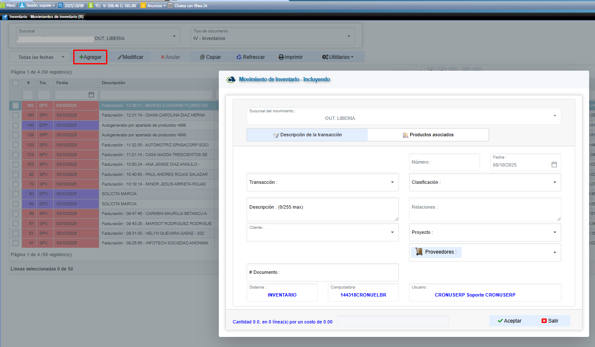The image size is (595, 347).
Task: Open the calendar icon in Fecha field
Action: click(554, 164)
